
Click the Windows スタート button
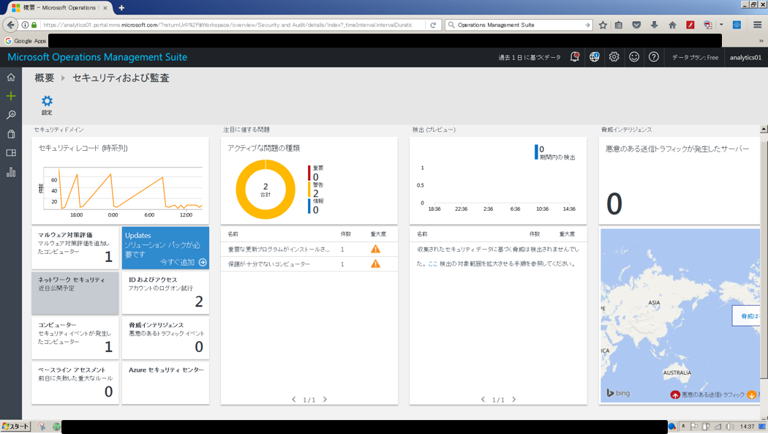(15, 427)
